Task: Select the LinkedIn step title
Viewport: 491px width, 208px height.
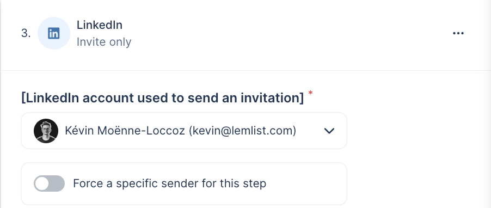Action: [100, 25]
